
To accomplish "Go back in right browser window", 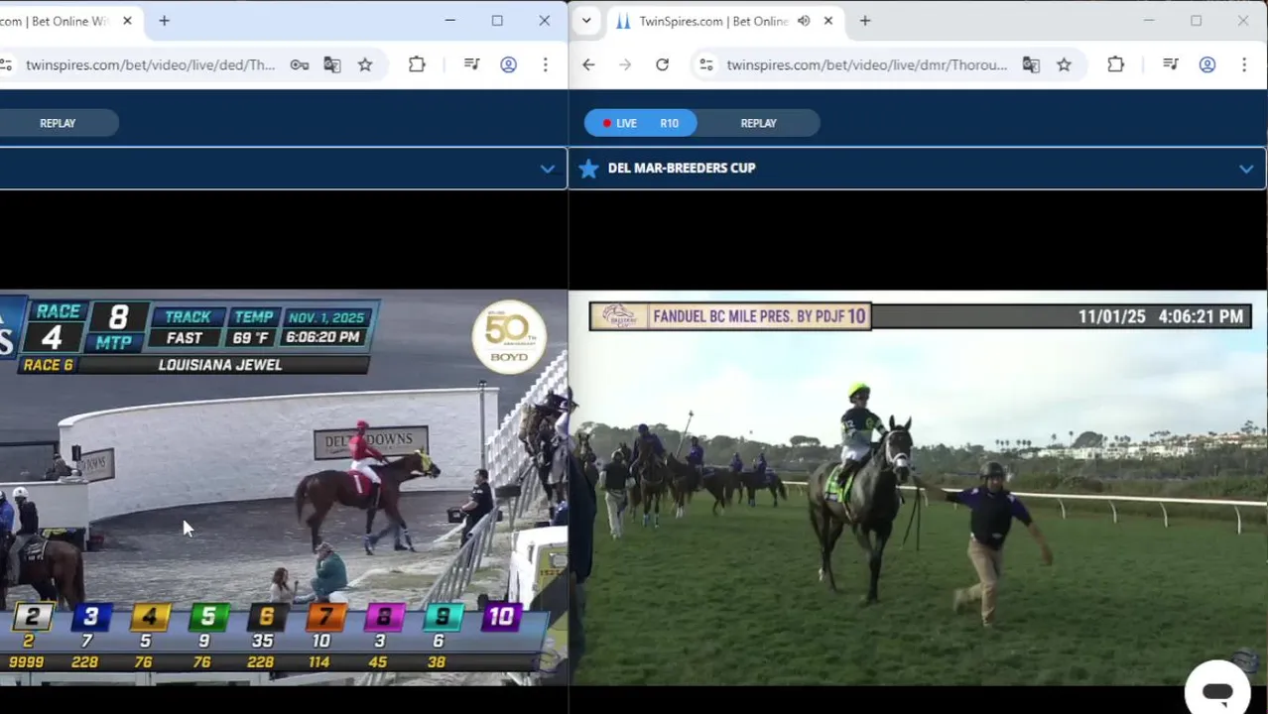I will pyautogui.click(x=588, y=64).
